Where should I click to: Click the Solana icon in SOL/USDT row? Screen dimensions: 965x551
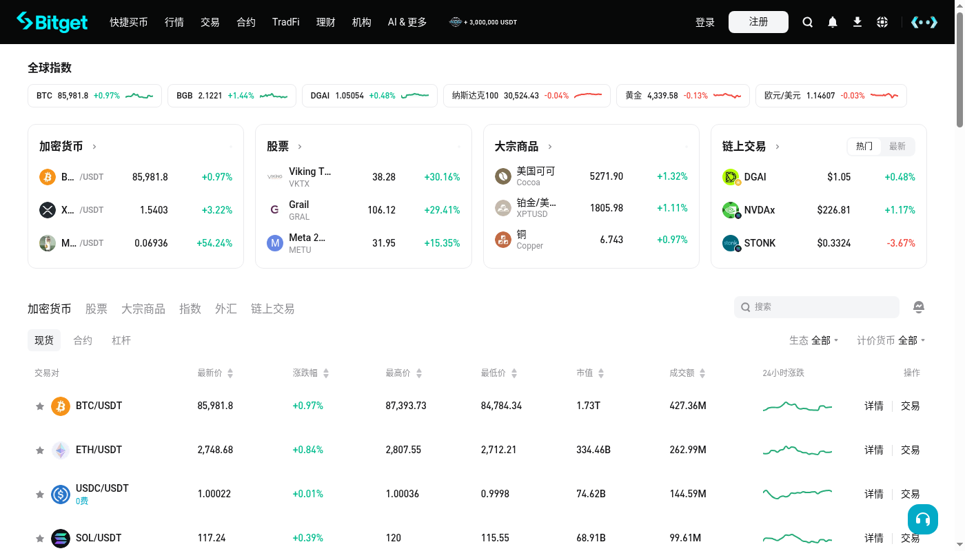(x=61, y=538)
